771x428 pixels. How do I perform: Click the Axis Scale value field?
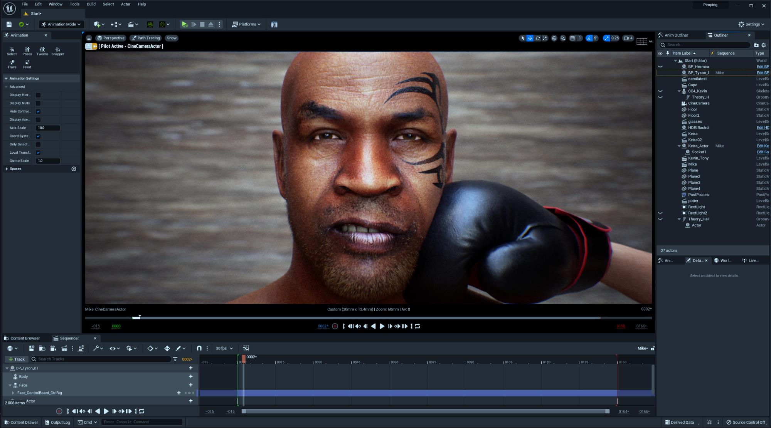point(48,128)
